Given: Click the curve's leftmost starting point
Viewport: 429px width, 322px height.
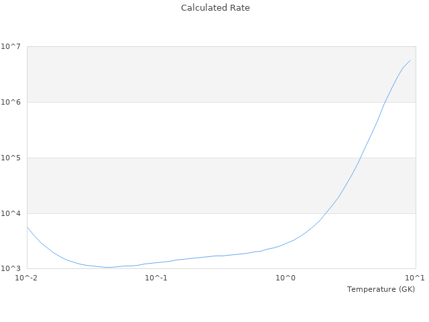Looking at the screenshot, I should [x=27, y=227].
